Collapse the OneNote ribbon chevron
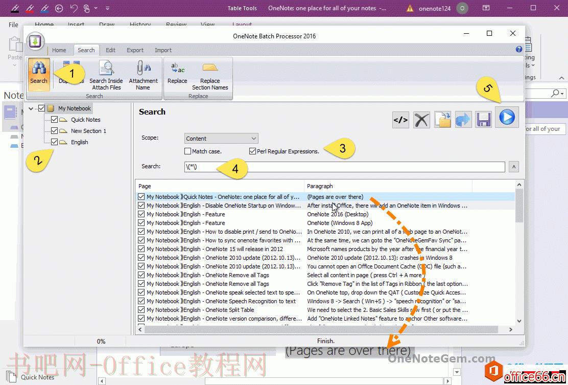Image resolution: width=568 pixels, height=385 pixels. click(561, 78)
